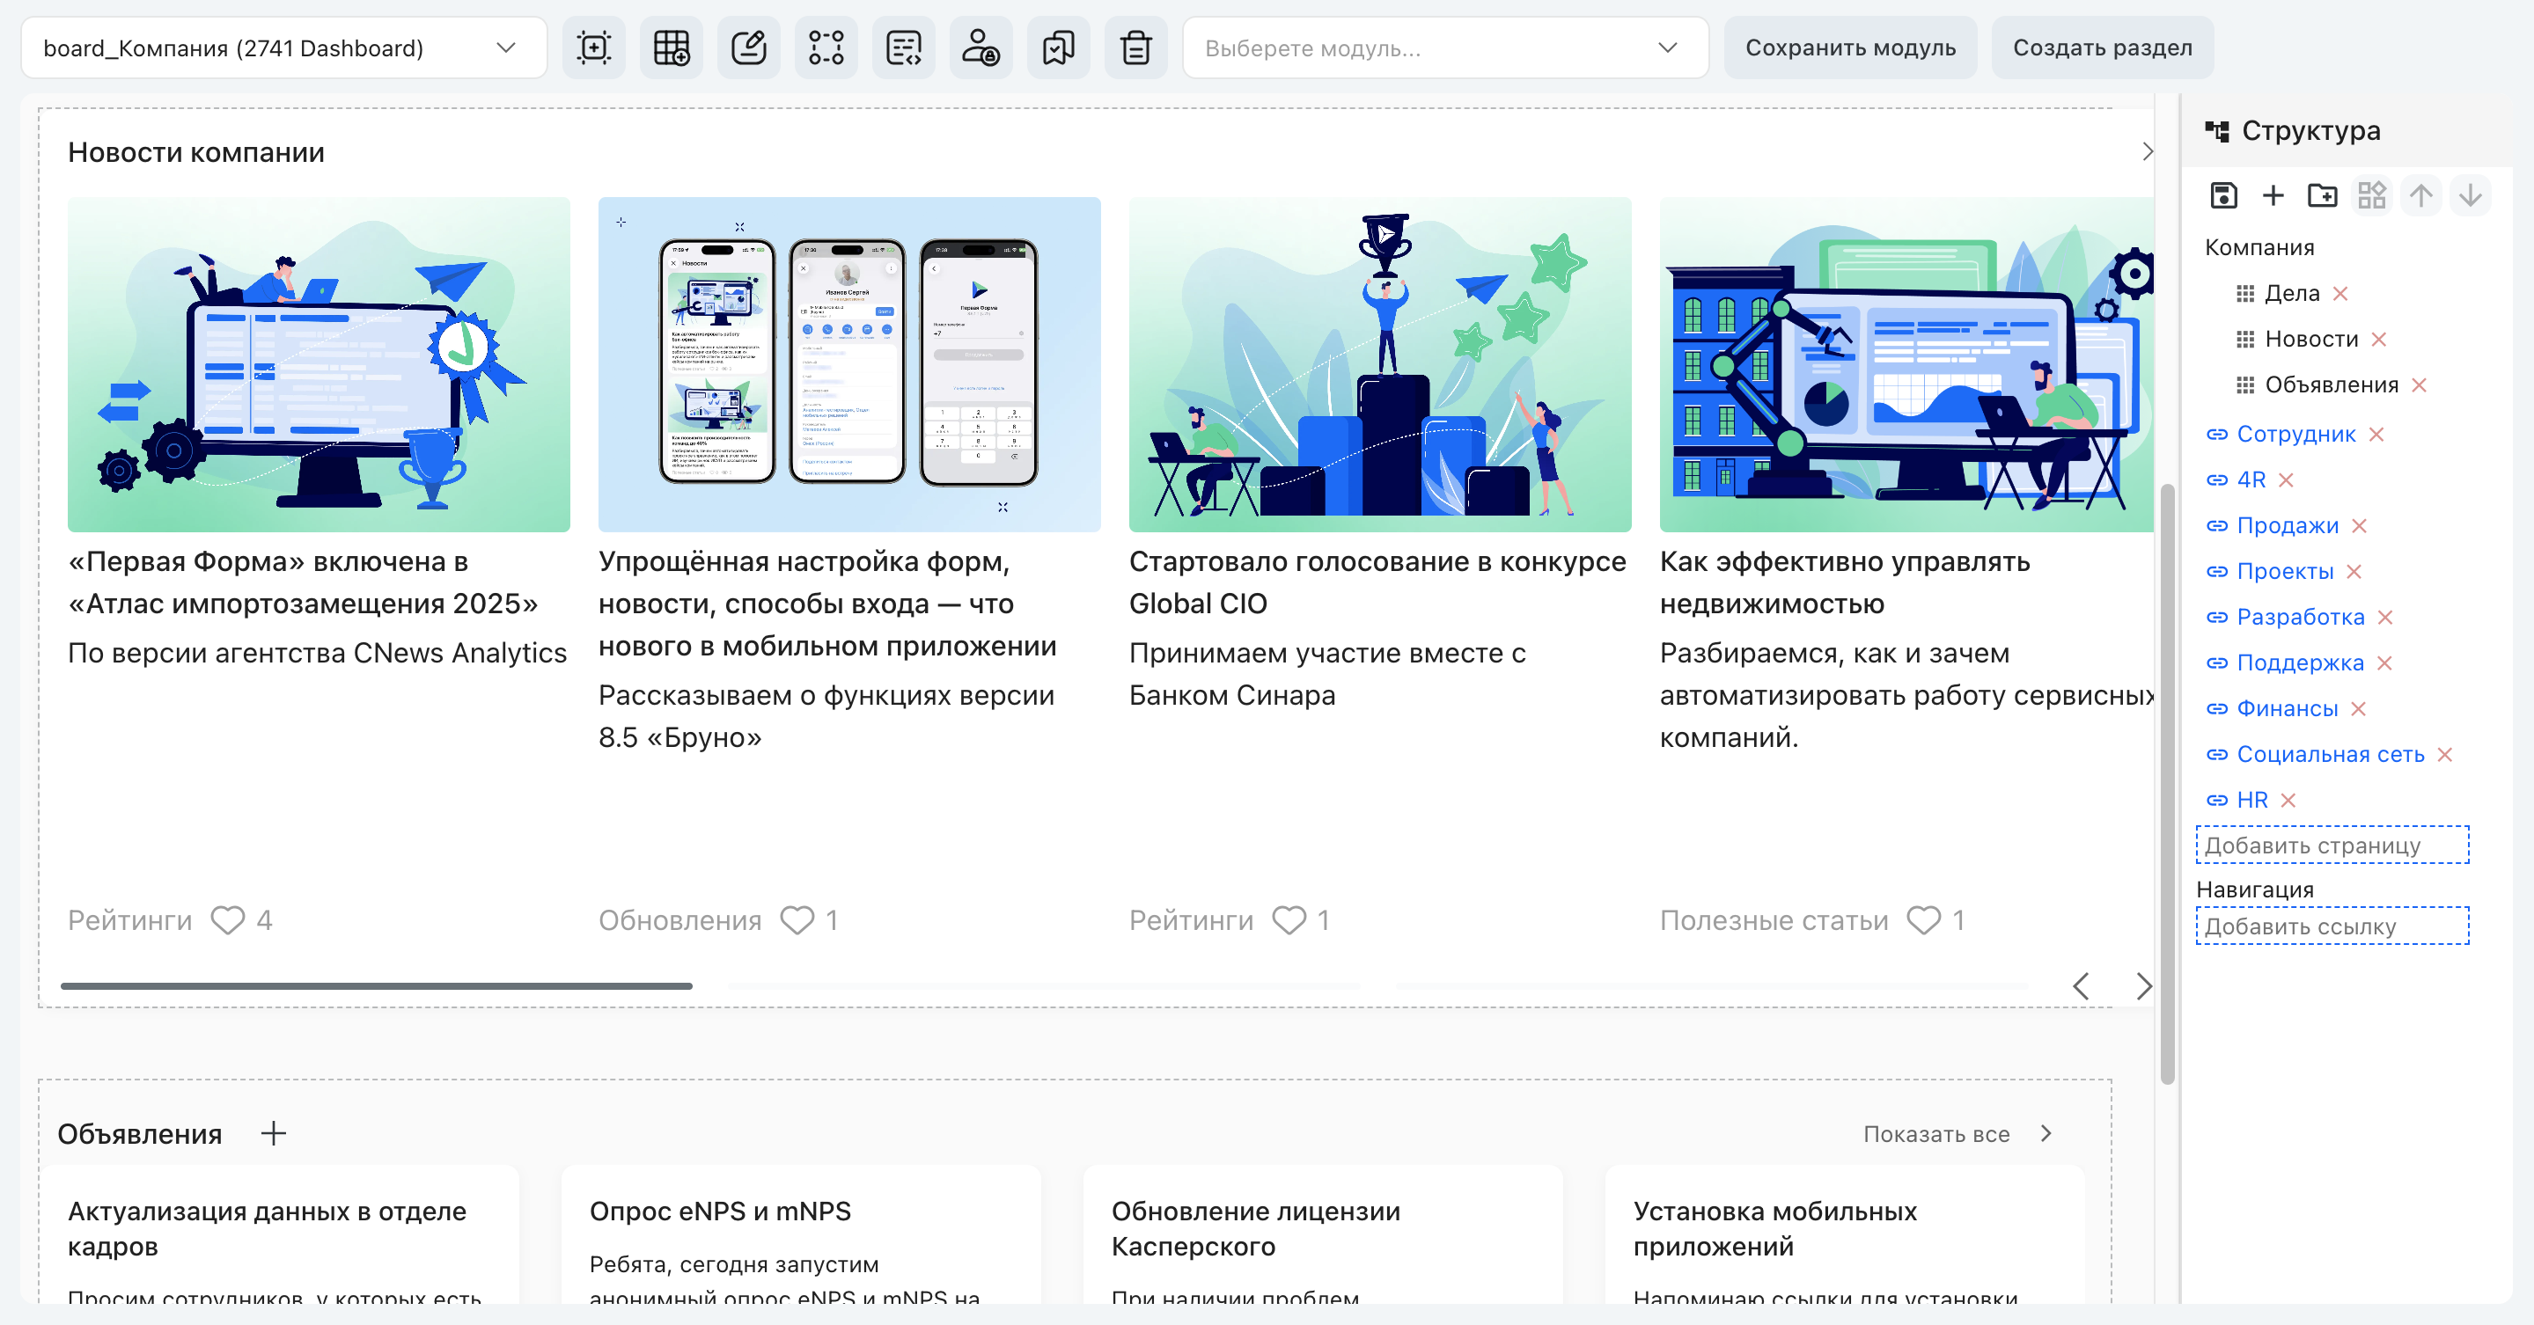The width and height of the screenshot is (2534, 1325).
Task: Click the plus icon in Структура panel
Action: 2273,195
